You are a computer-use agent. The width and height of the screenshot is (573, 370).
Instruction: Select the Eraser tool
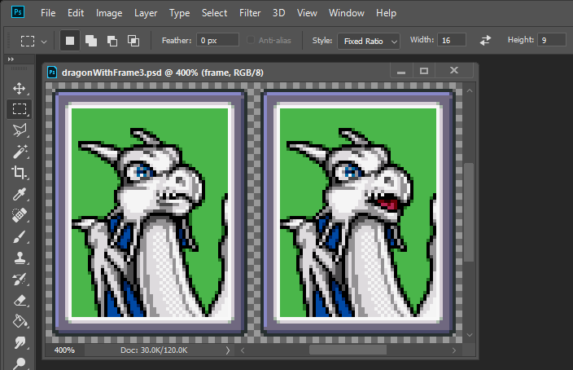tap(20, 300)
